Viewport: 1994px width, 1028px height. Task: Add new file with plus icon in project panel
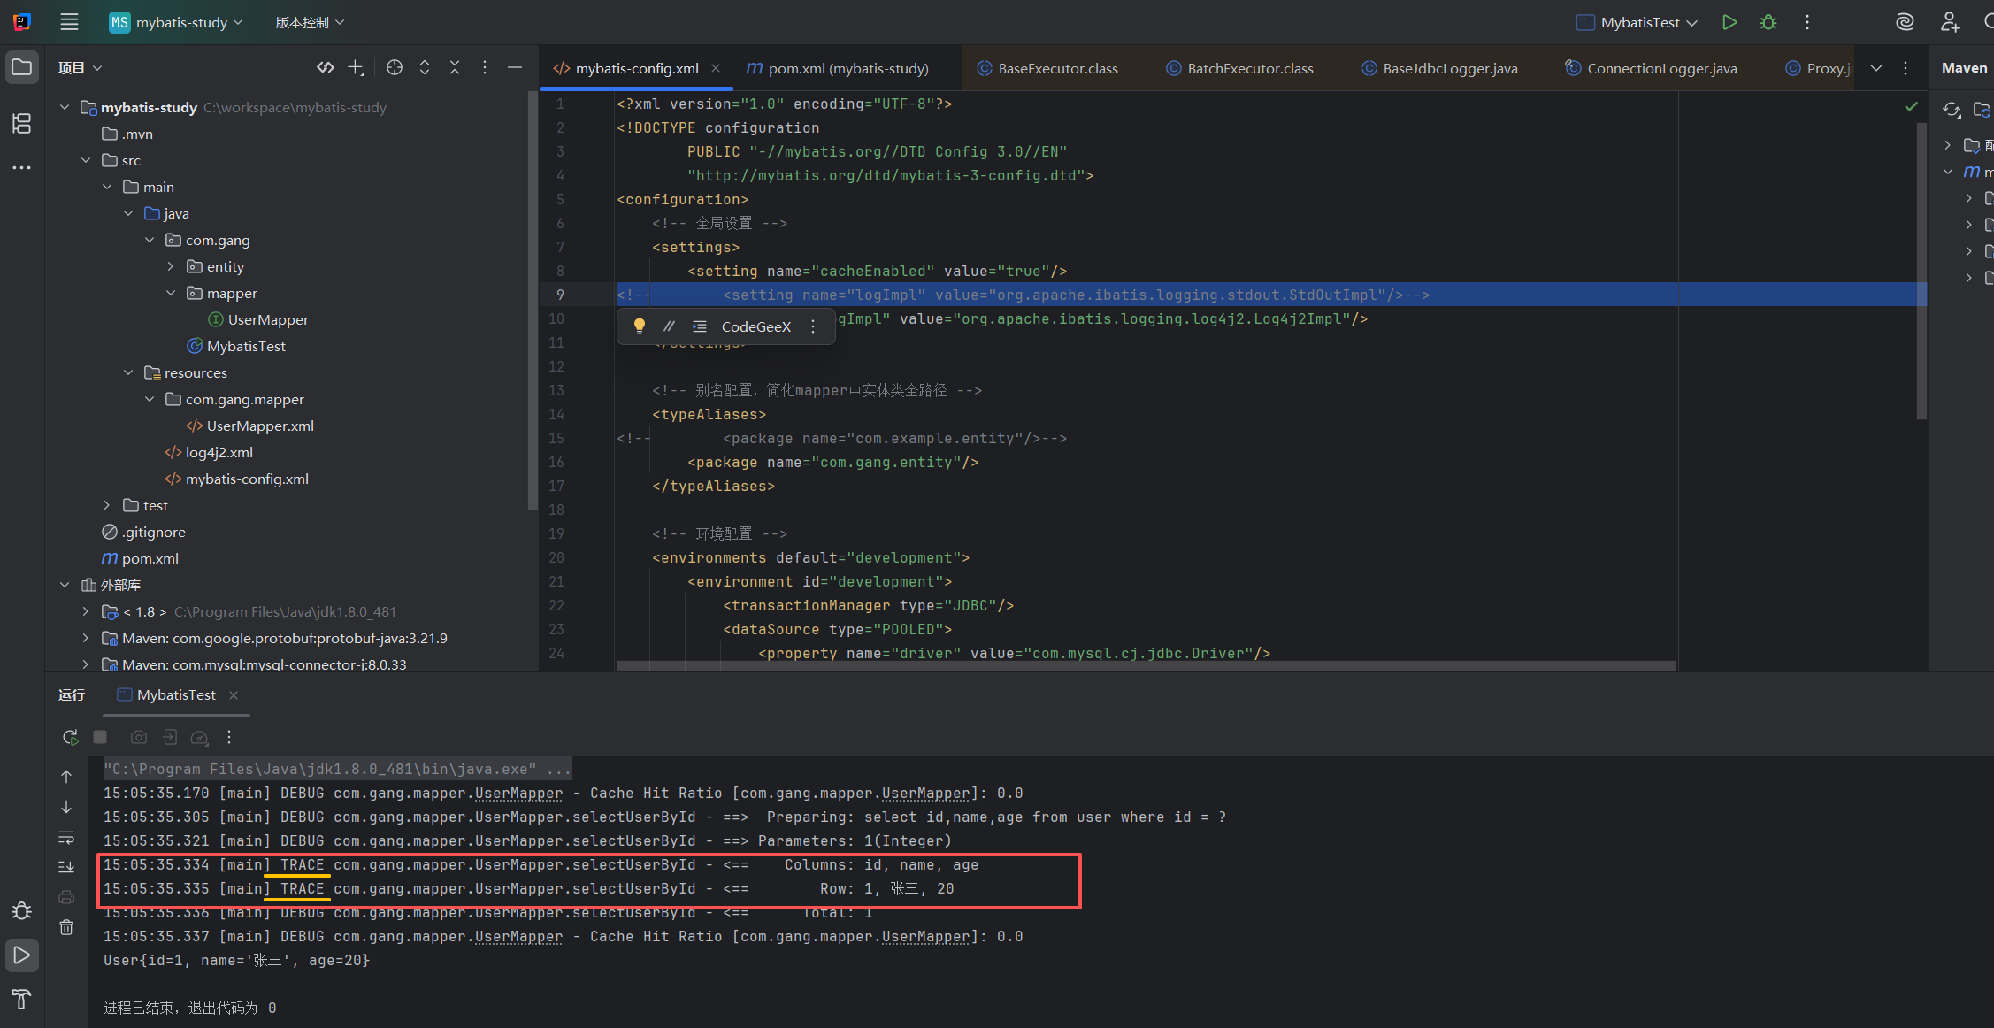coord(356,67)
